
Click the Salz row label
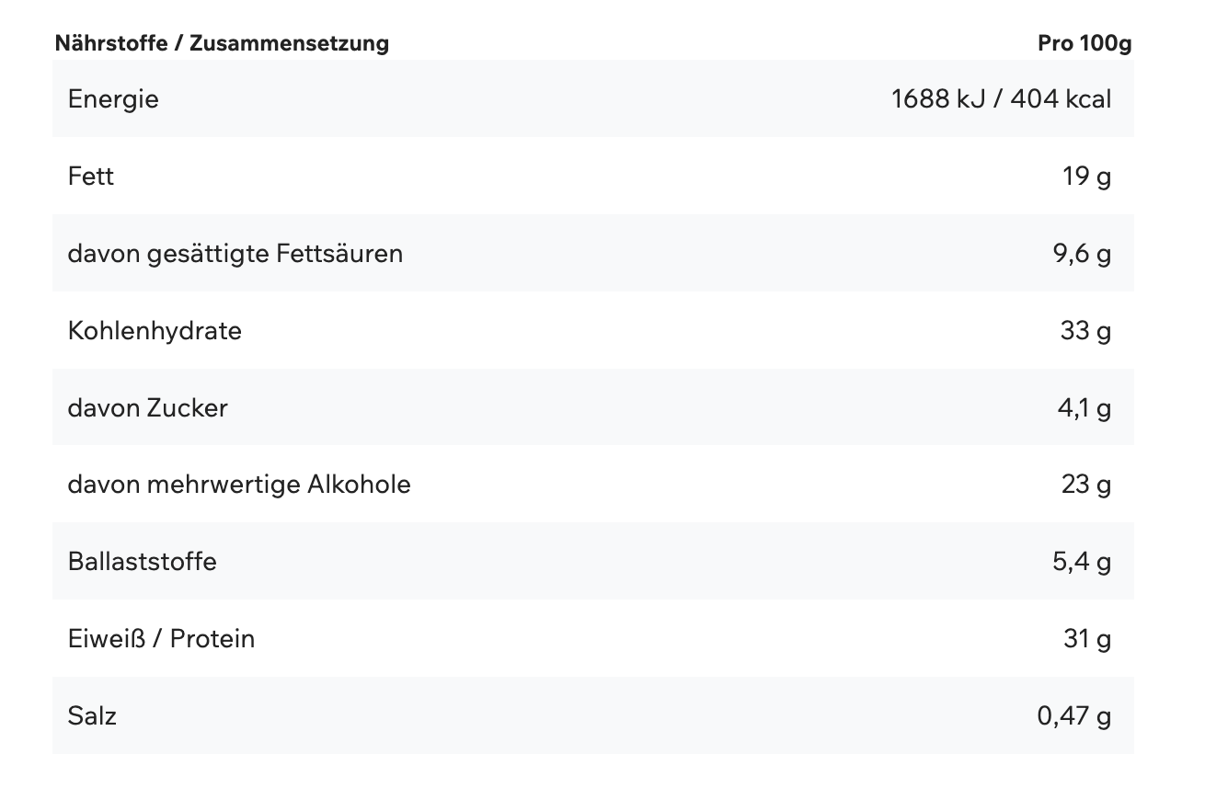(92, 715)
